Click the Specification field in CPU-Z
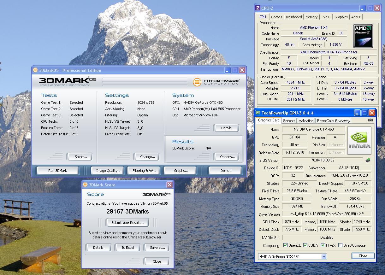Image resolution: width=385 pixels, height=275 pixels. click(329, 52)
